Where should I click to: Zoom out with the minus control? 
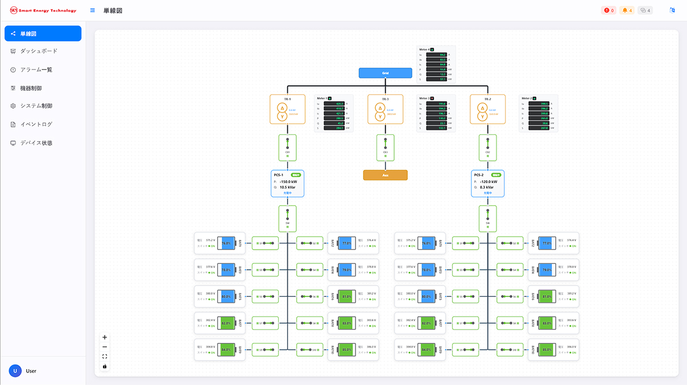(105, 347)
